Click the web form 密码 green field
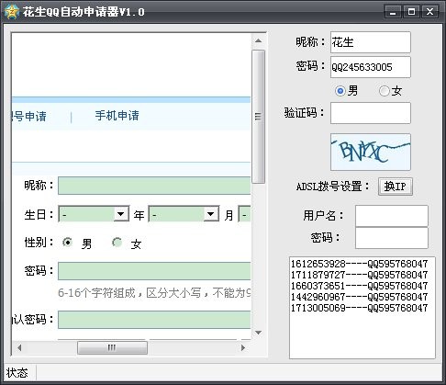The width and height of the screenshot is (446, 385). 154,271
